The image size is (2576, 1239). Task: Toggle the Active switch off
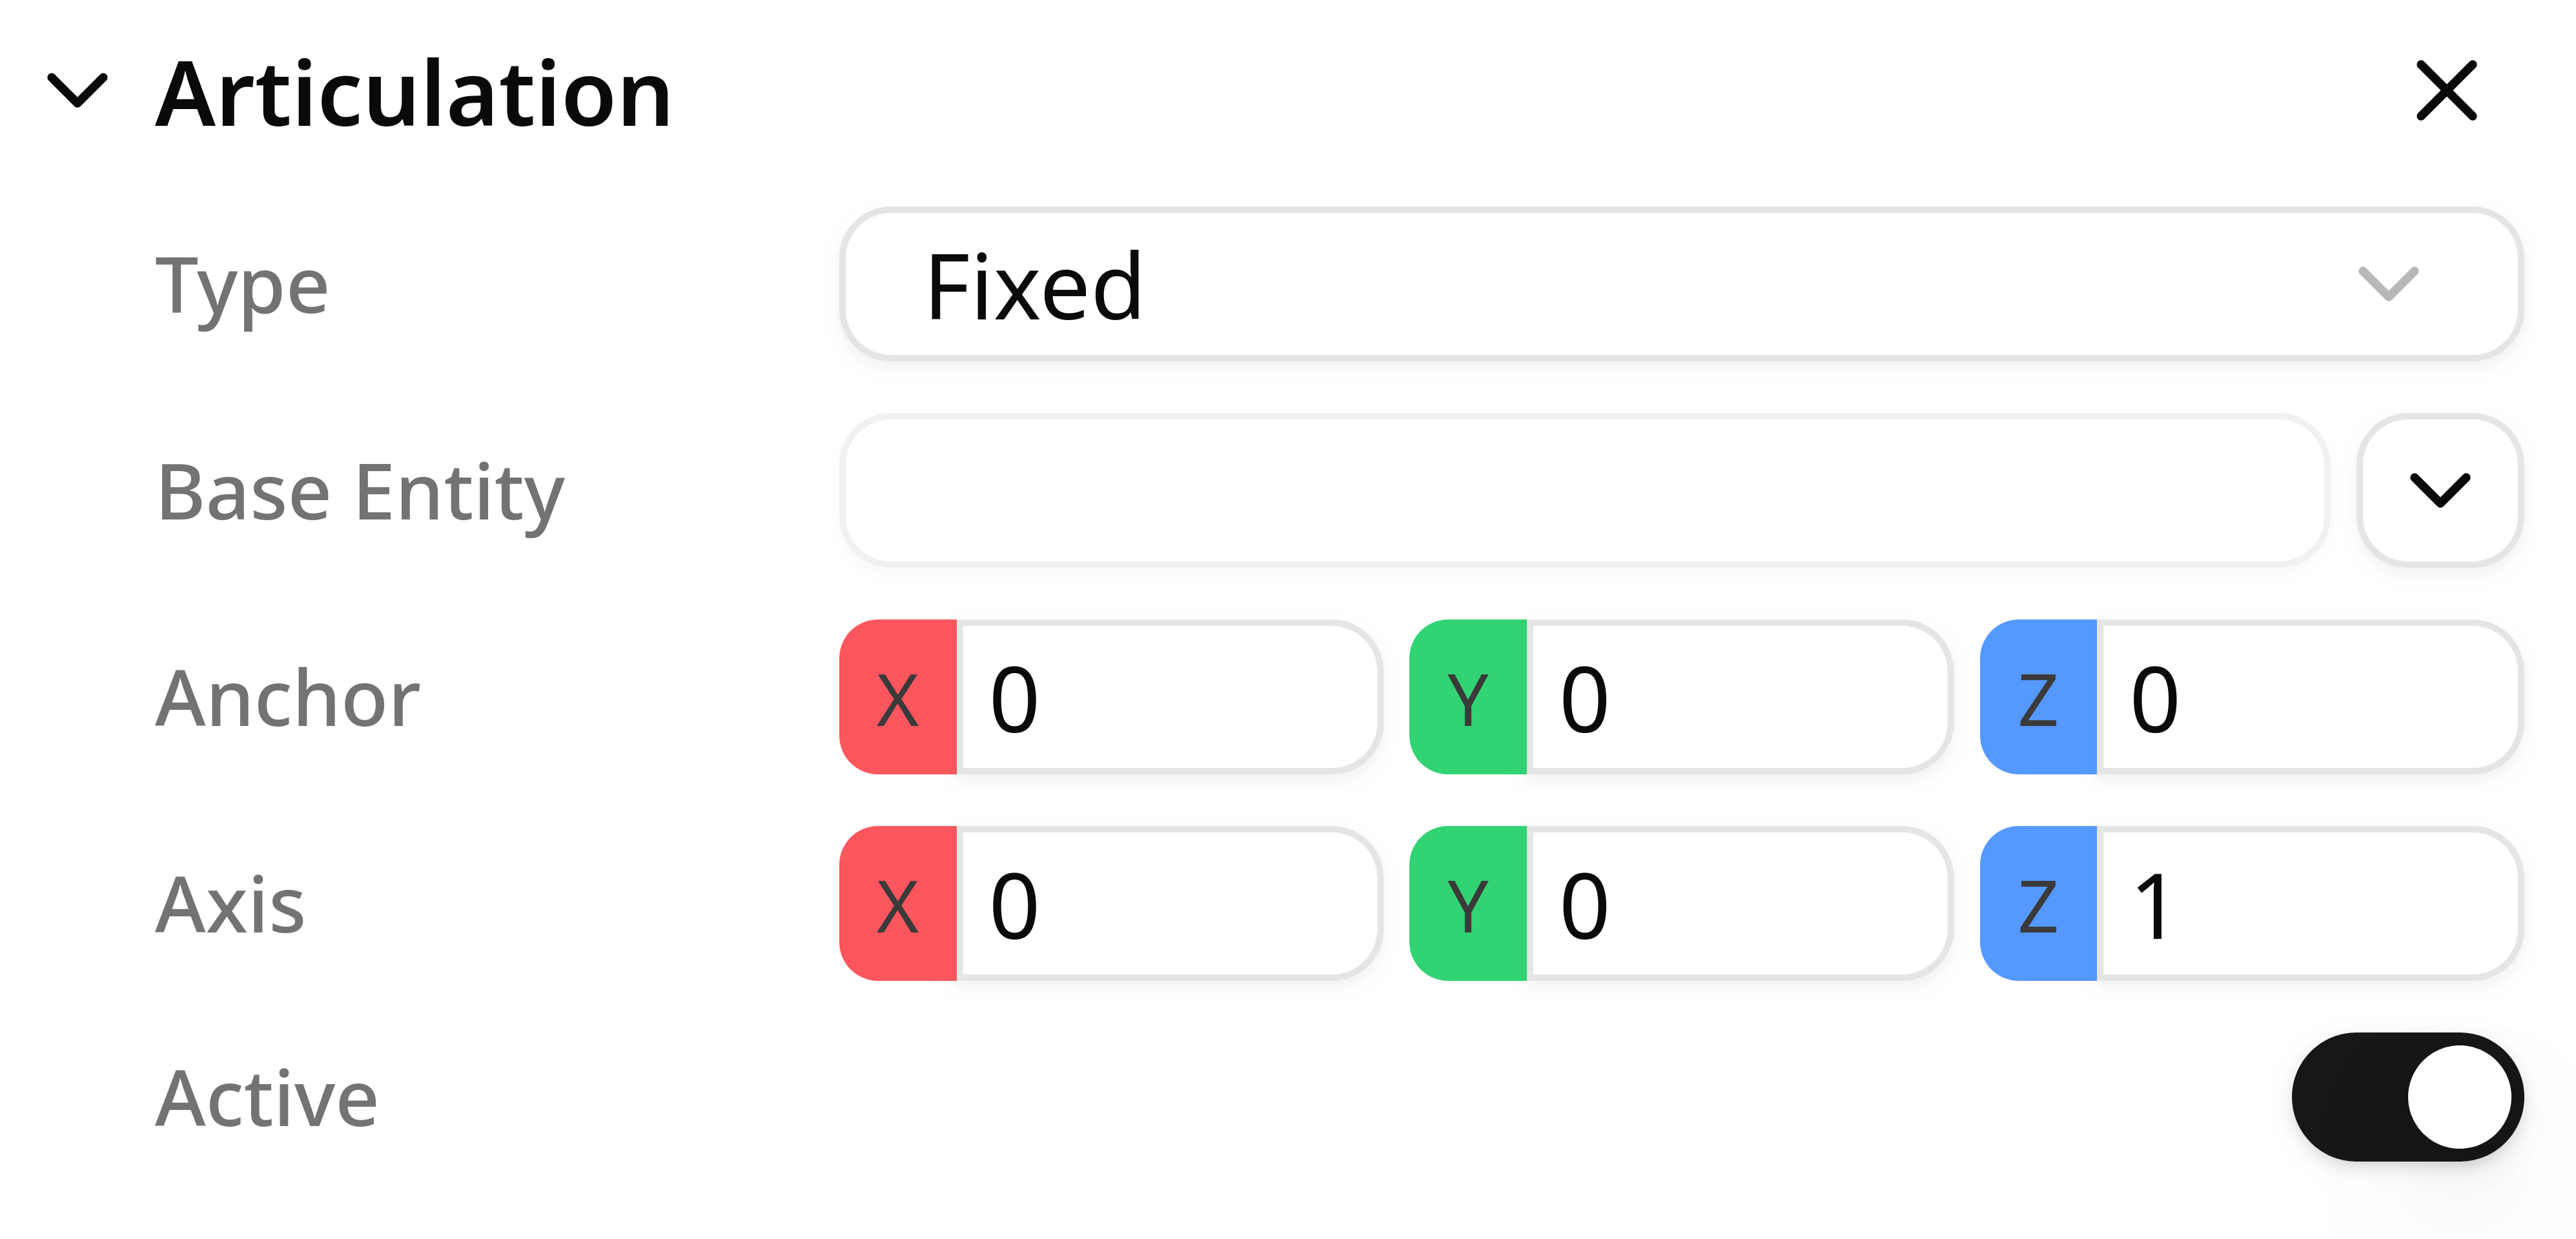click(2406, 1097)
